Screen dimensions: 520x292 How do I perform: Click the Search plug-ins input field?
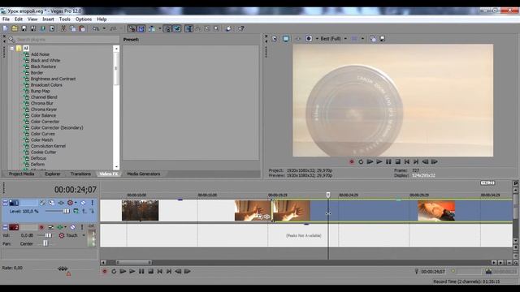pos(67,40)
